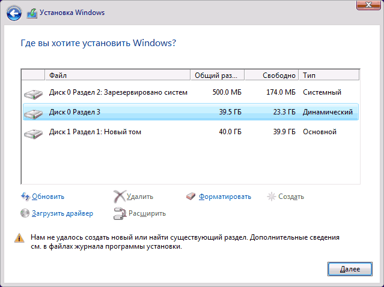Click the eraser icon beside Форматировать

click(x=190, y=196)
